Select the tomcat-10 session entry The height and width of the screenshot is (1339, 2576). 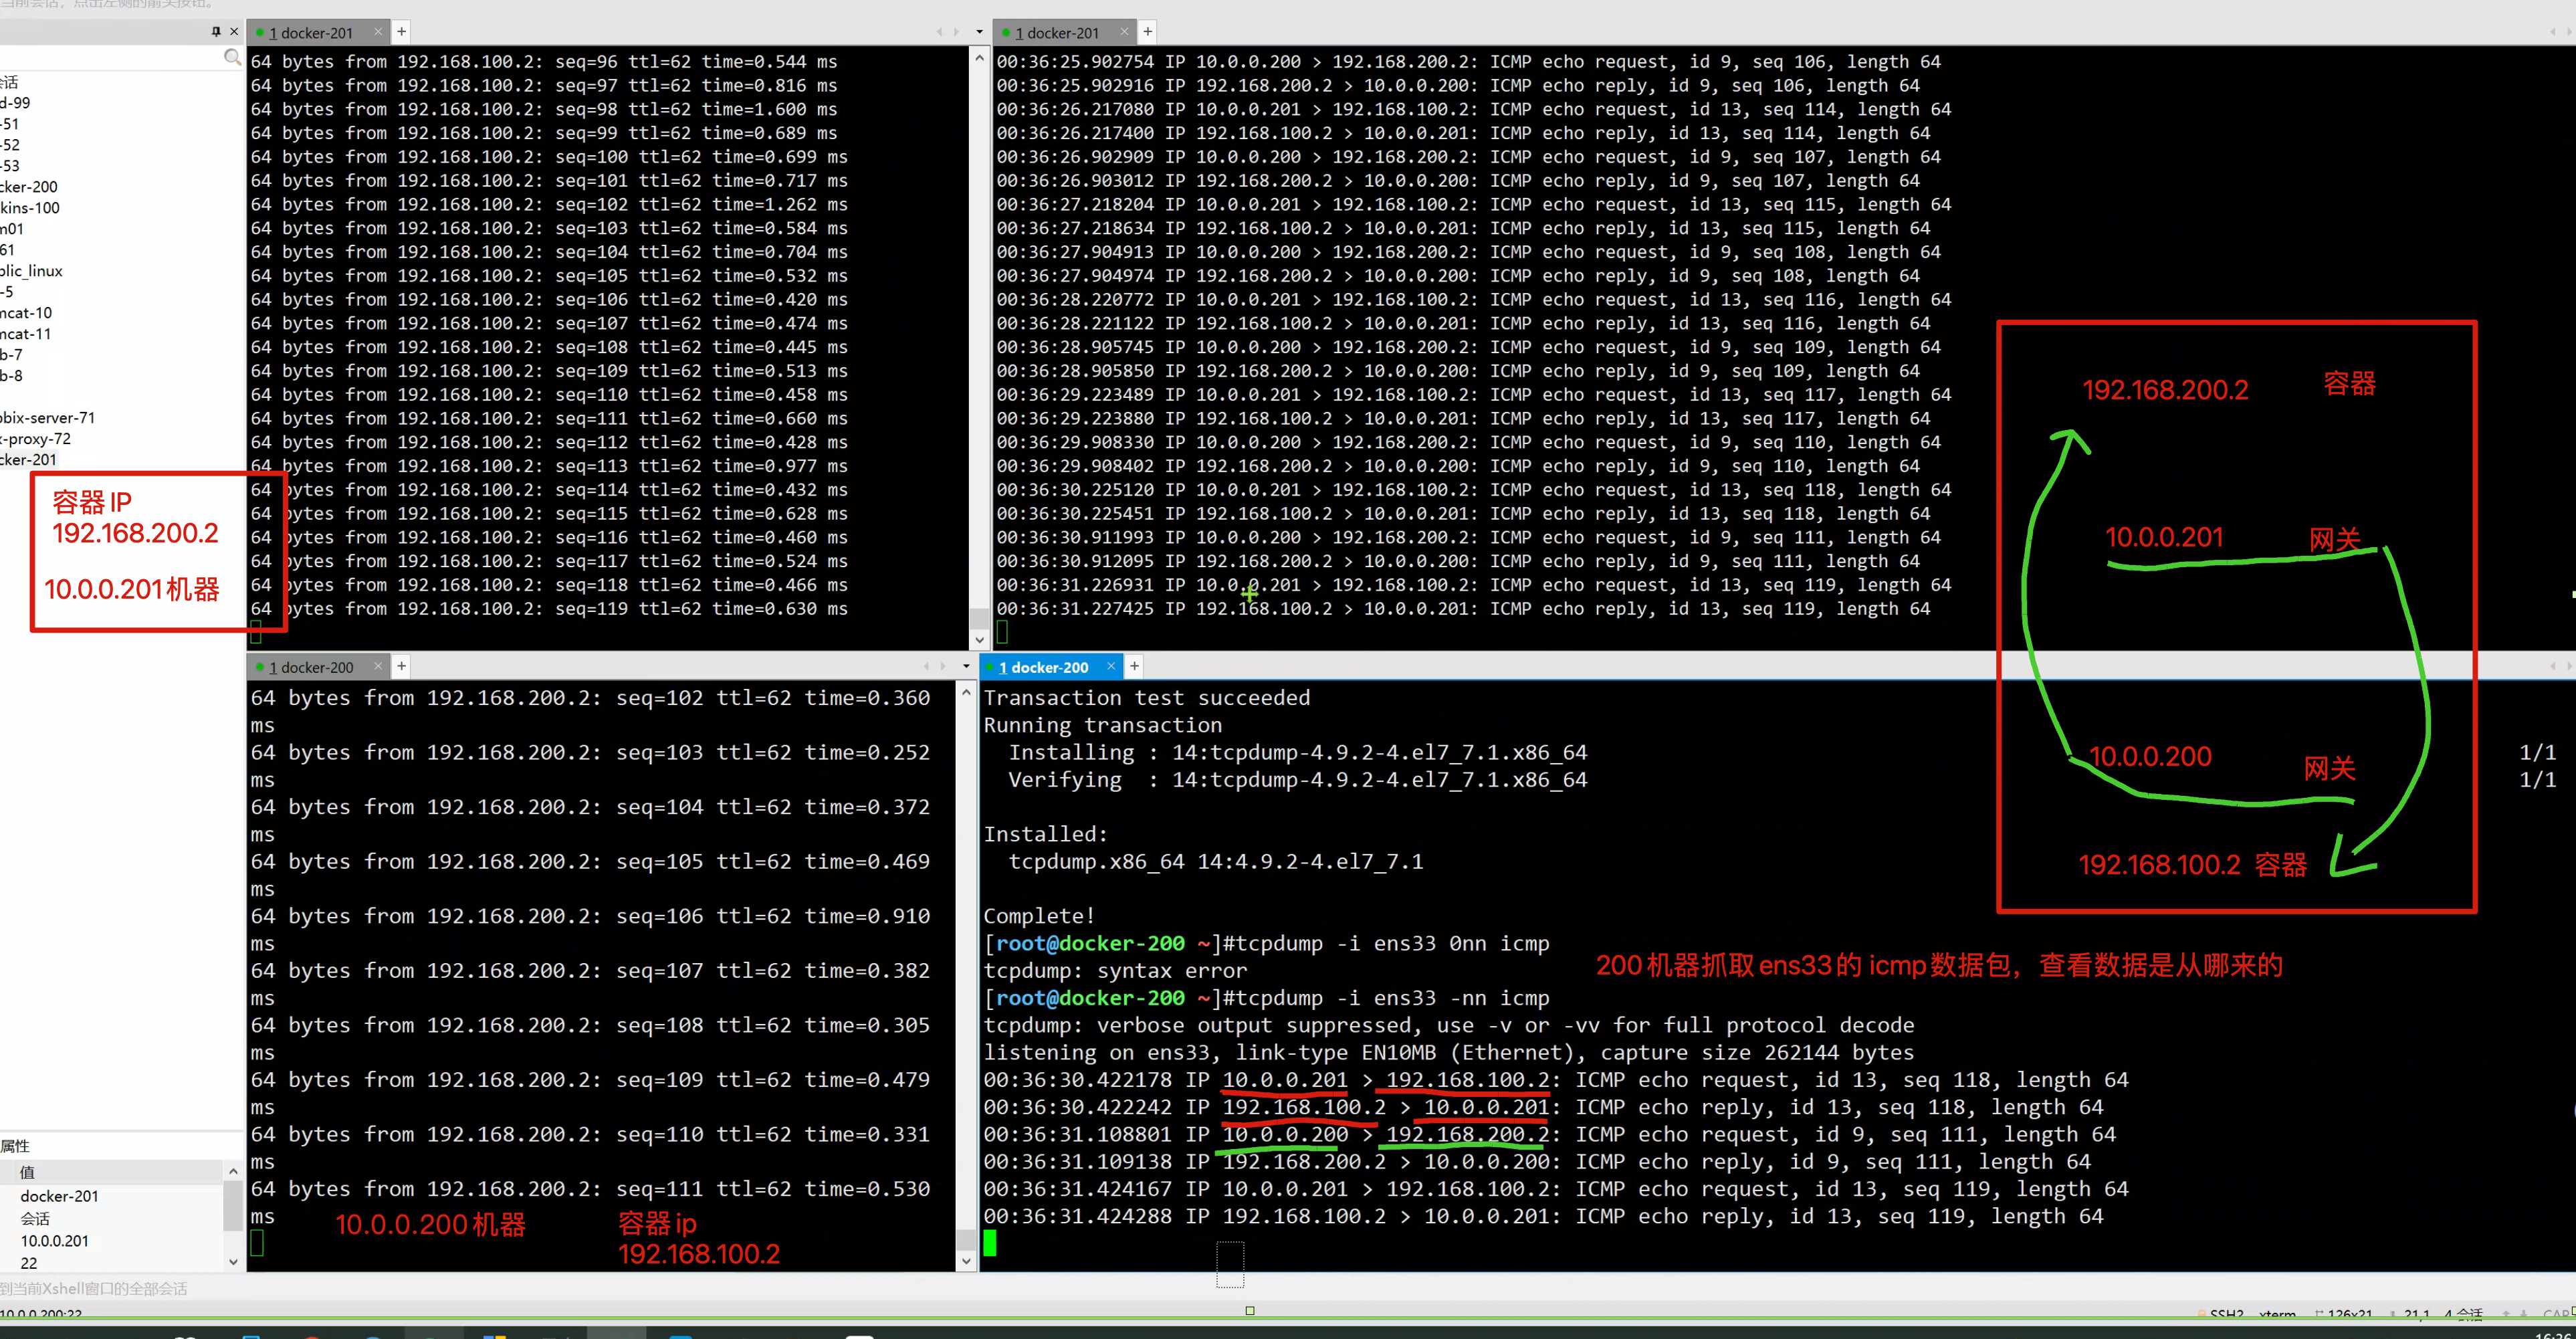pyautogui.click(x=26, y=312)
